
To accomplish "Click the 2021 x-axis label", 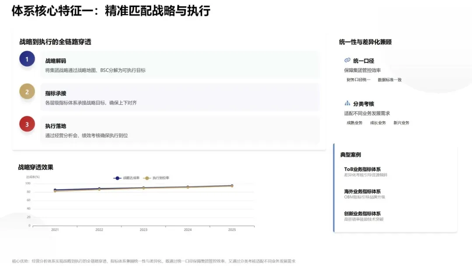I will tap(55, 230).
